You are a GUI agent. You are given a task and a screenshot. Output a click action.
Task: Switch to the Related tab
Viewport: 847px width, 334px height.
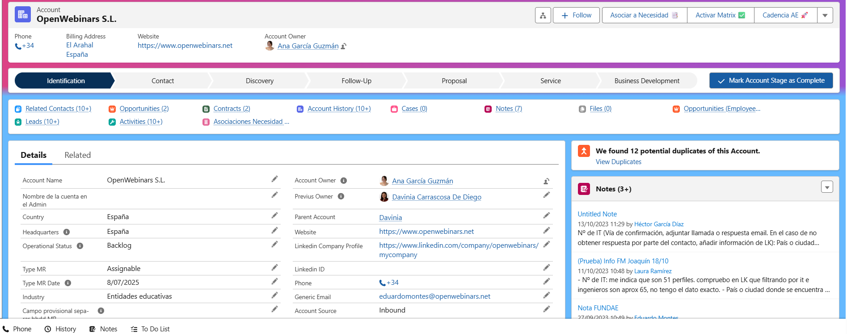pyautogui.click(x=78, y=155)
